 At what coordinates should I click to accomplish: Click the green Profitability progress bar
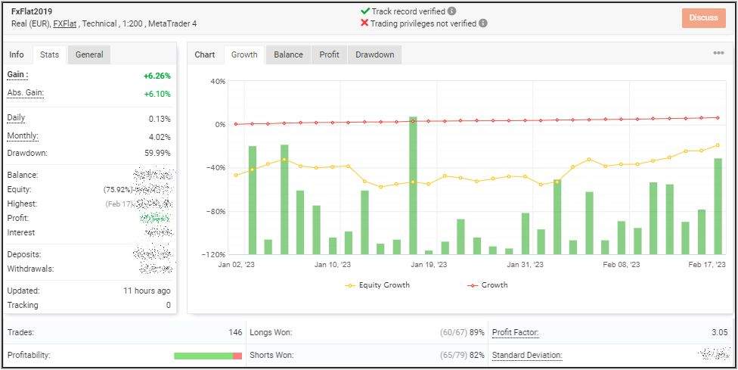click(203, 356)
